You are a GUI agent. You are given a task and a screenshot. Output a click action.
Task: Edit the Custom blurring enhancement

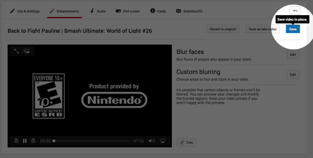[x=293, y=75]
